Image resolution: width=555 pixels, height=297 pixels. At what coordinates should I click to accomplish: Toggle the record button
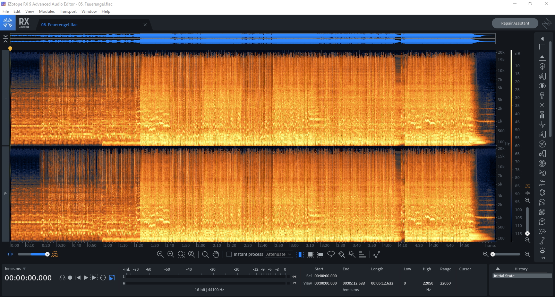pyautogui.click(x=70, y=278)
